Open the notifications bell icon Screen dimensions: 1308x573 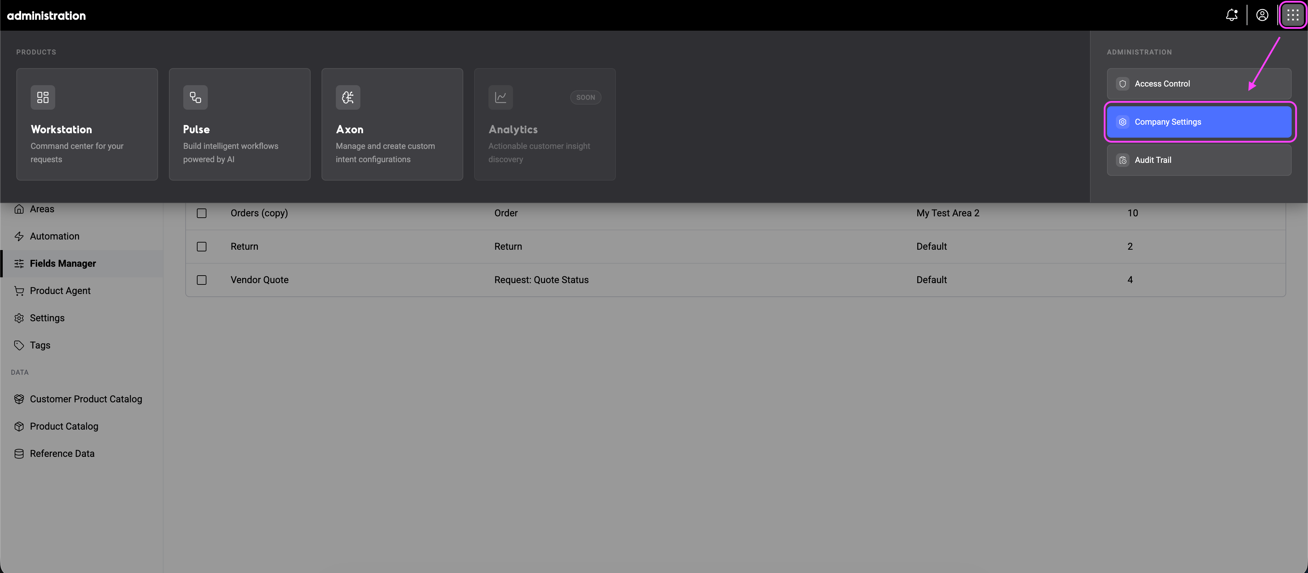pos(1231,15)
